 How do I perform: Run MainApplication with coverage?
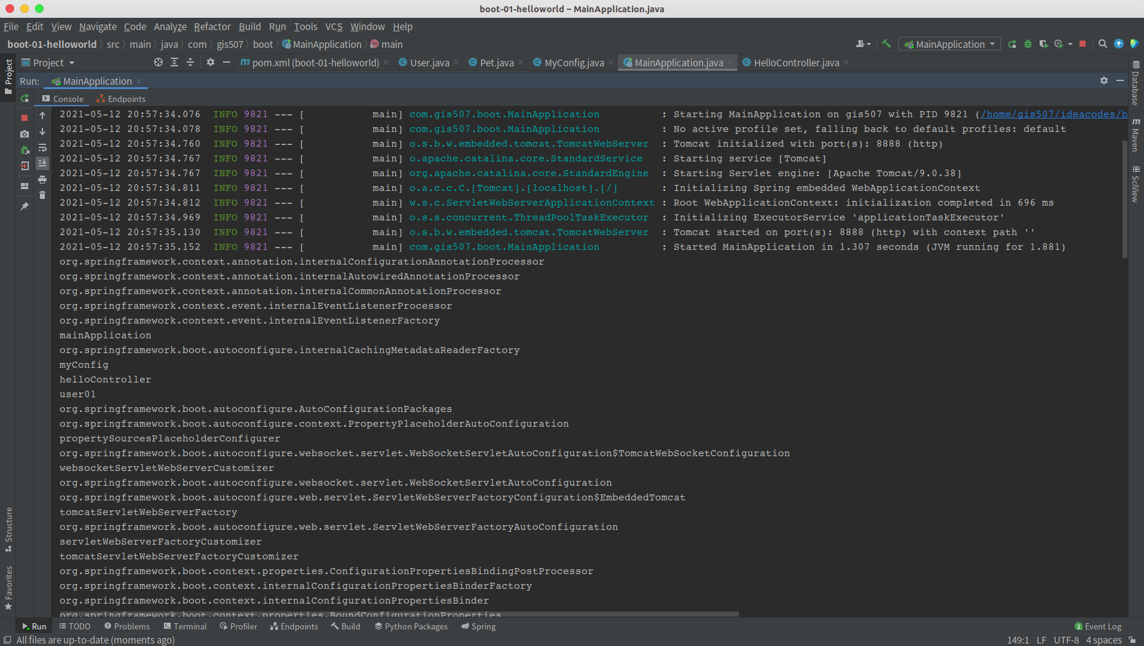[x=1043, y=44]
